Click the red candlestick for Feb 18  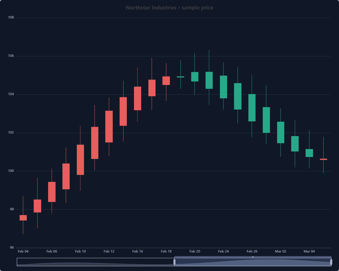166,81
